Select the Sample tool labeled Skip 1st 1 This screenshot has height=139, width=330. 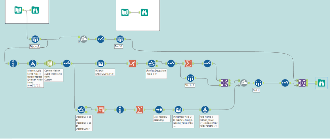point(190,78)
